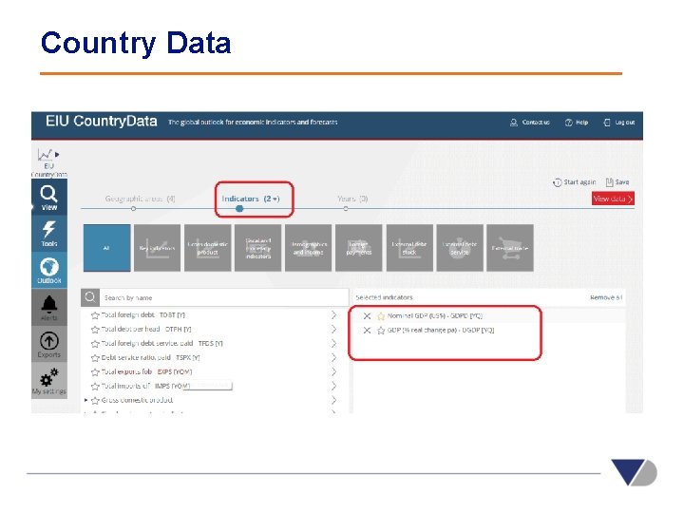Select the External debt service tile
Viewport: 684px width, 513px height.
point(460,248)
